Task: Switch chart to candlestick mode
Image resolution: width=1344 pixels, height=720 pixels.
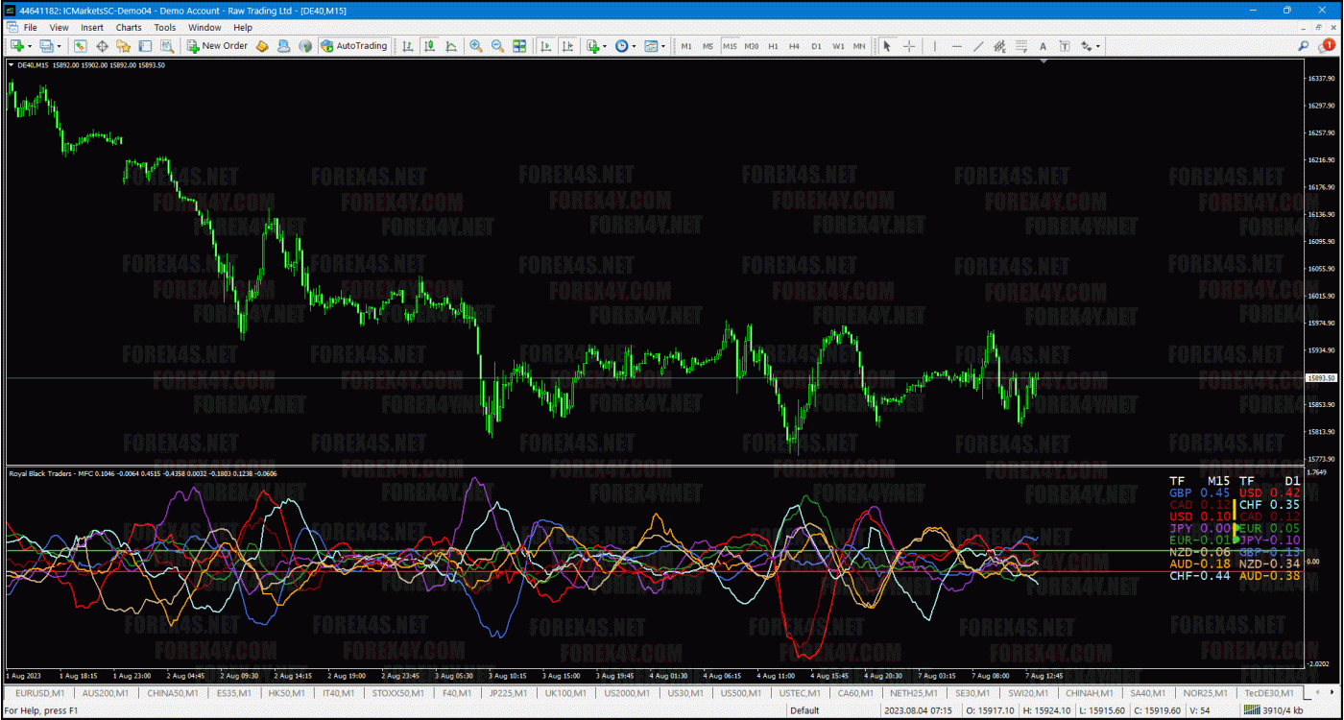Action: point(429,46)
